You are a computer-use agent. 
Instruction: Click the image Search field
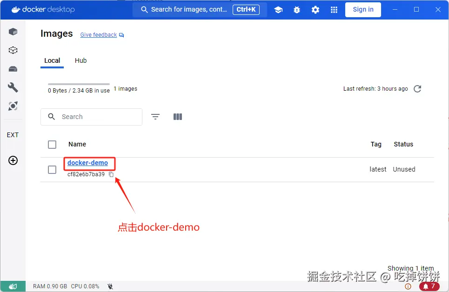(x=91, y=117)
